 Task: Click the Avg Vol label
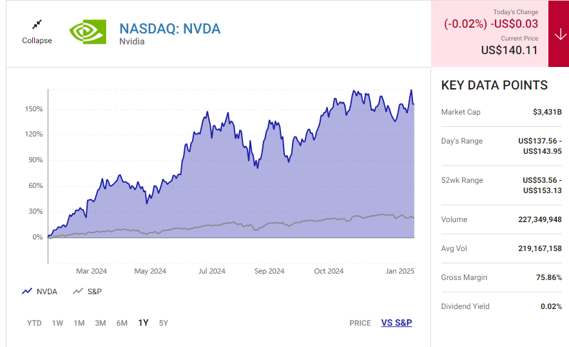(x=454, y=249)
